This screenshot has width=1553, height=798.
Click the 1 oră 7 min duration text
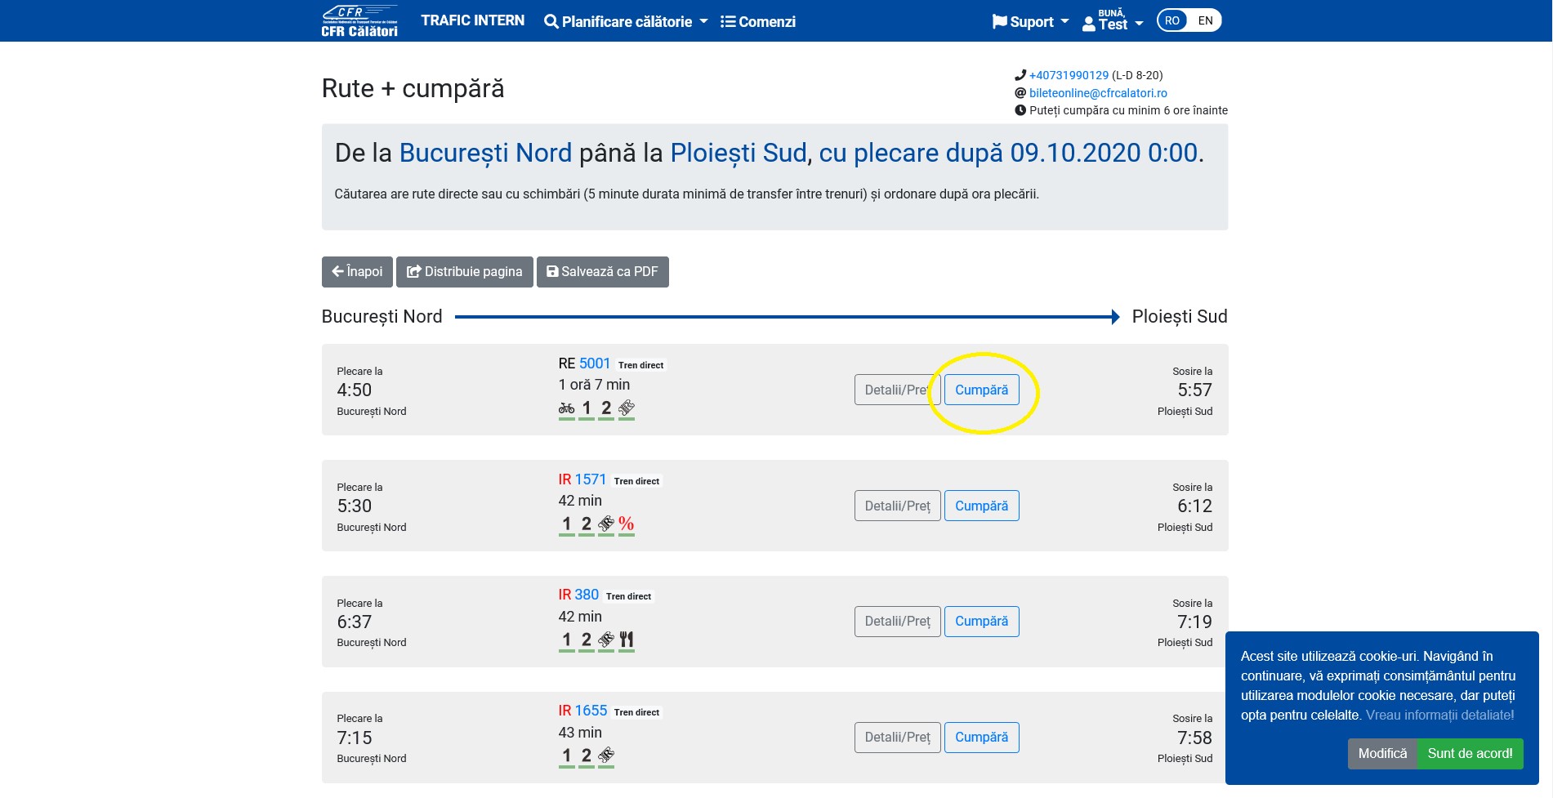[594, 385]
